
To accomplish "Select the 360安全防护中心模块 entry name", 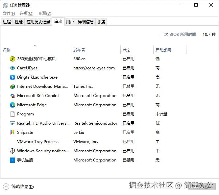I will click(x=36, y=59).
